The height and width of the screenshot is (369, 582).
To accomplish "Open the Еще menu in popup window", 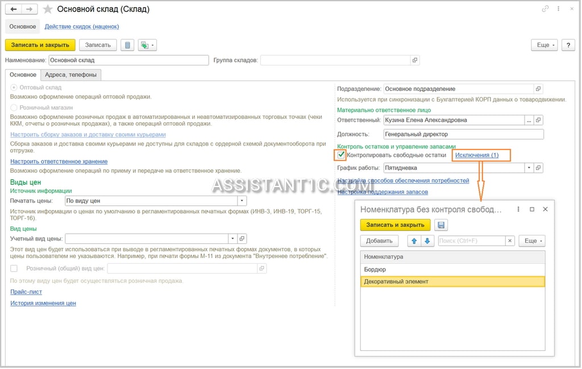I will pyautogui.click(x=532, y=241).
